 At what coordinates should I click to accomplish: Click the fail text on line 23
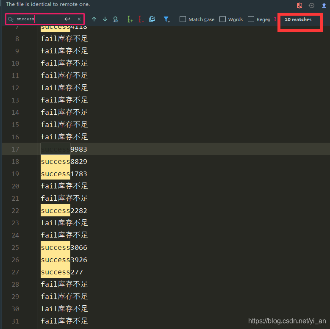pyautogui.click(x=64, y=223)
